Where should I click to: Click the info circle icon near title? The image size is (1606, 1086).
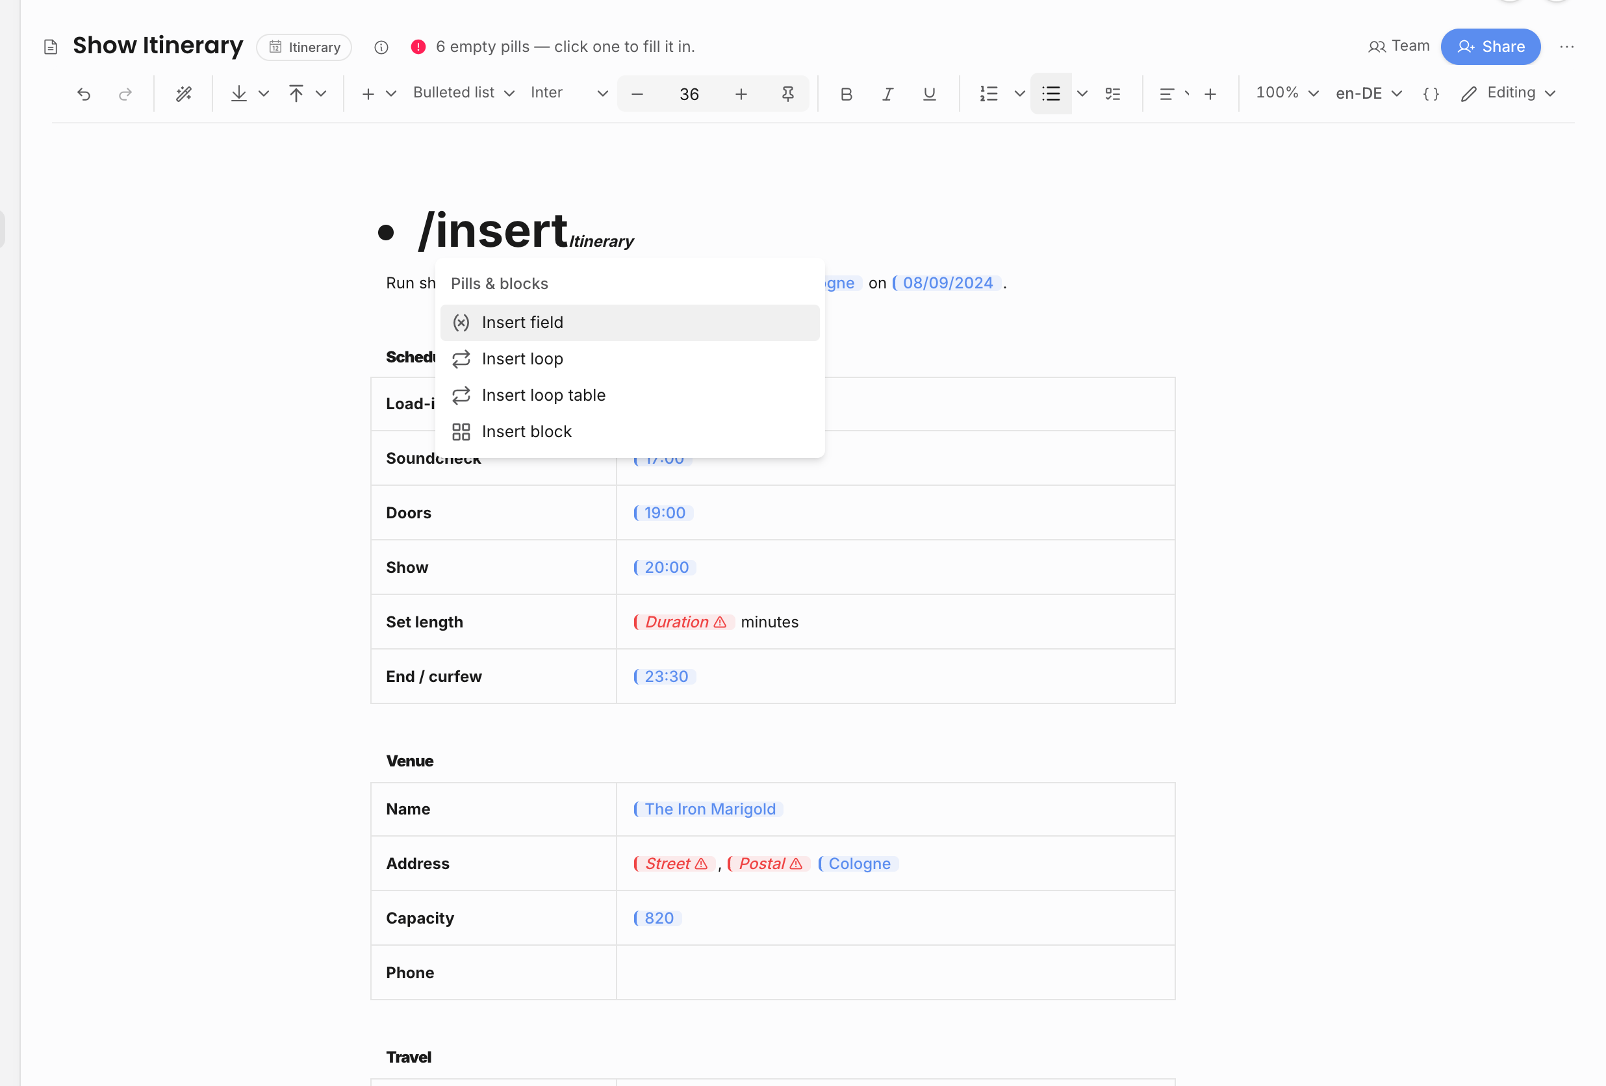coord(381,46)
